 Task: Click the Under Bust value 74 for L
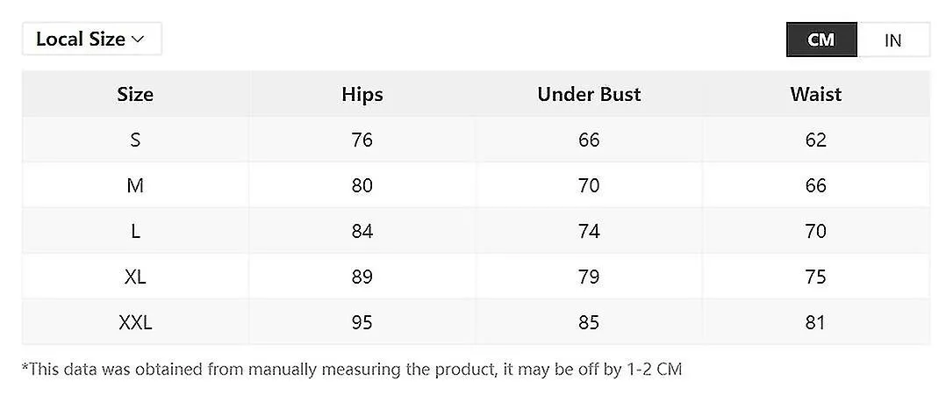[589, 231]
